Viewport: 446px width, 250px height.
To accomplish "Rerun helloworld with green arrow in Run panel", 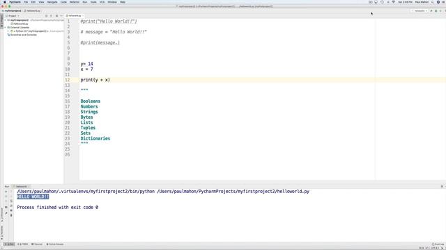I will tap(6, 192).
